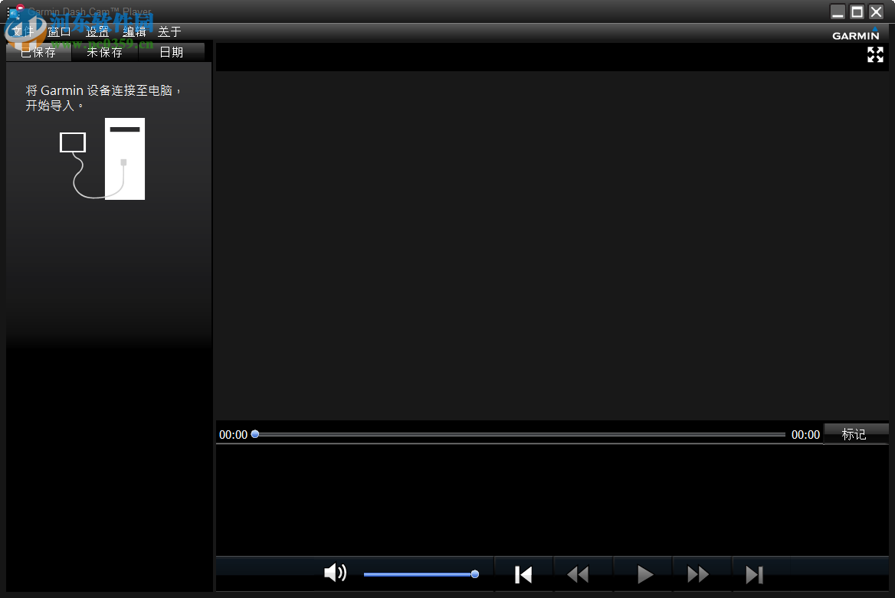
Task: Open the 窗口 (Window) menu
Action: [59, 32]
